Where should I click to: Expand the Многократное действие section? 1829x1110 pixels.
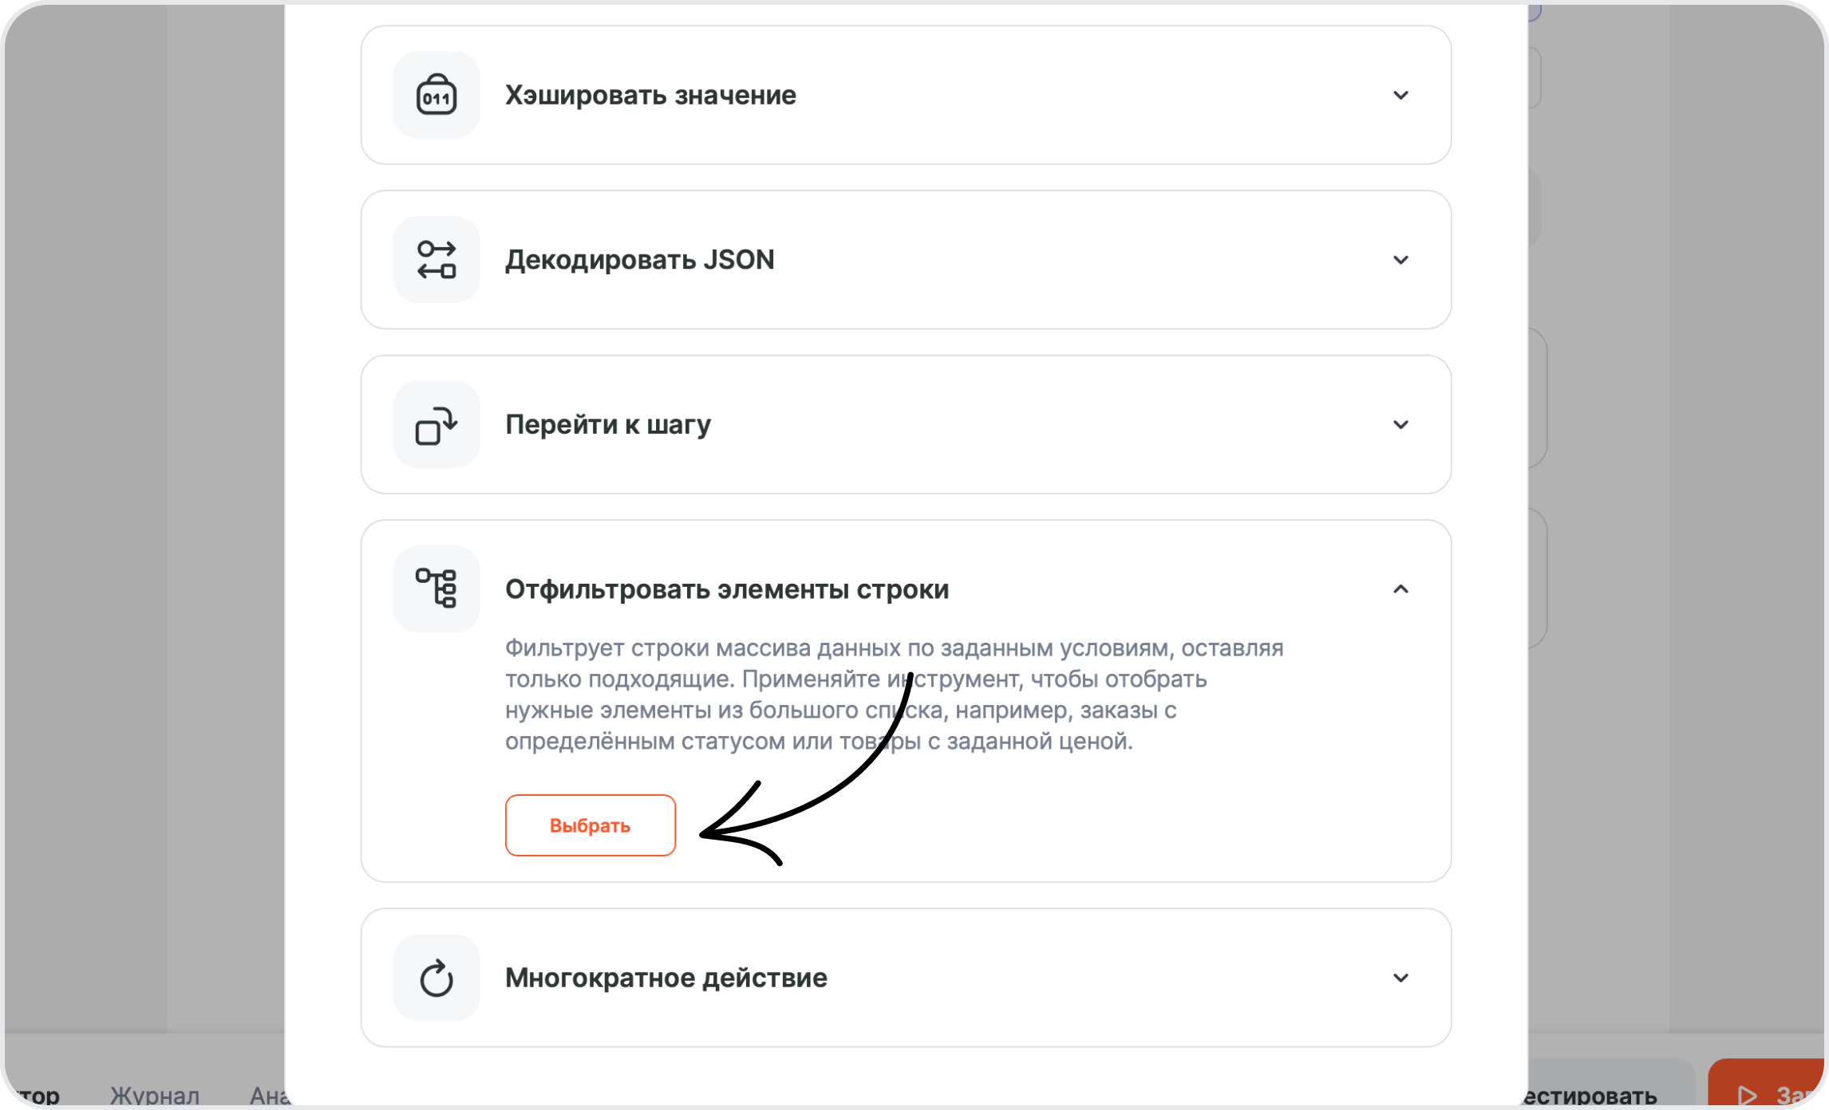point(1400,978)
